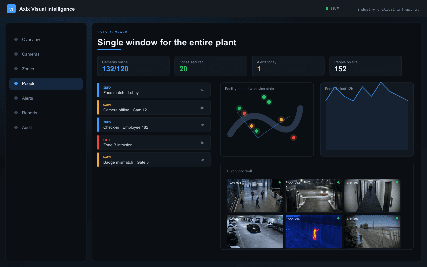Viewport: 427px width, 267px height.
Task: Click the Zones secured card
Action: click(x=211, y=66)
